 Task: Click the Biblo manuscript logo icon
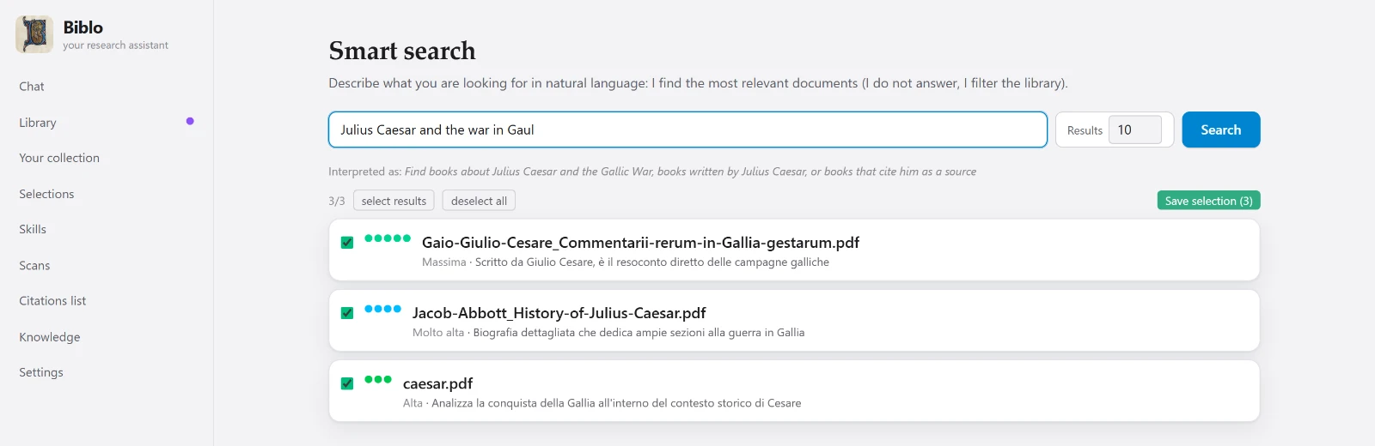click(34, 34)
